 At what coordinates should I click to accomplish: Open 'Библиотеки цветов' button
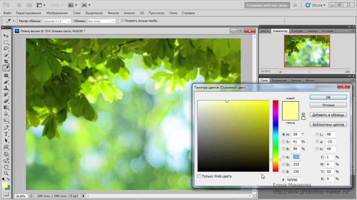(x=328, y=124)
